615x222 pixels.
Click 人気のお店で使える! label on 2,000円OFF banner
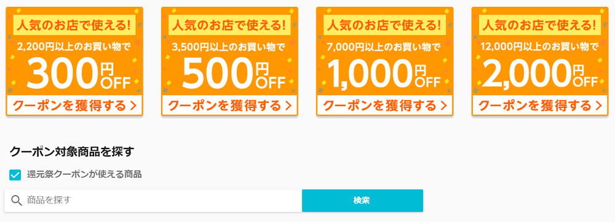click(x=540, y=25)
